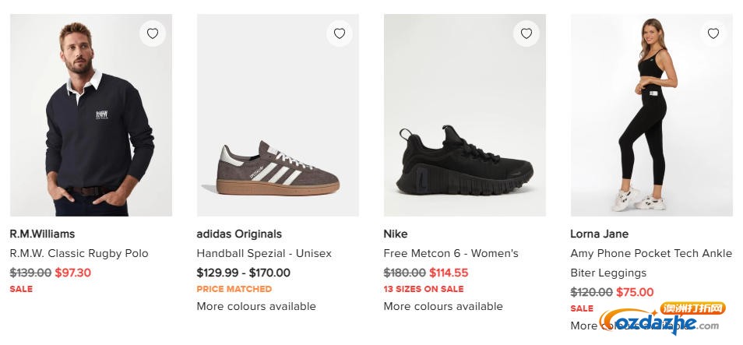
Task: Add Lorna Jane leggings to wishlist heart
Action: pyautogui.click(x=713, y=33)
